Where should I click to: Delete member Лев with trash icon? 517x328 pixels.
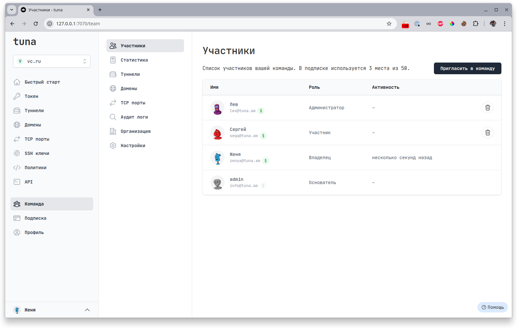487,108
